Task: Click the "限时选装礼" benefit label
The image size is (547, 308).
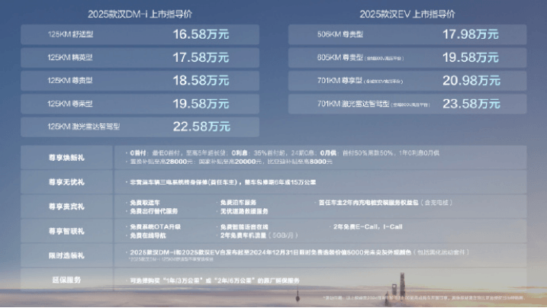Action: pos(66,255)
